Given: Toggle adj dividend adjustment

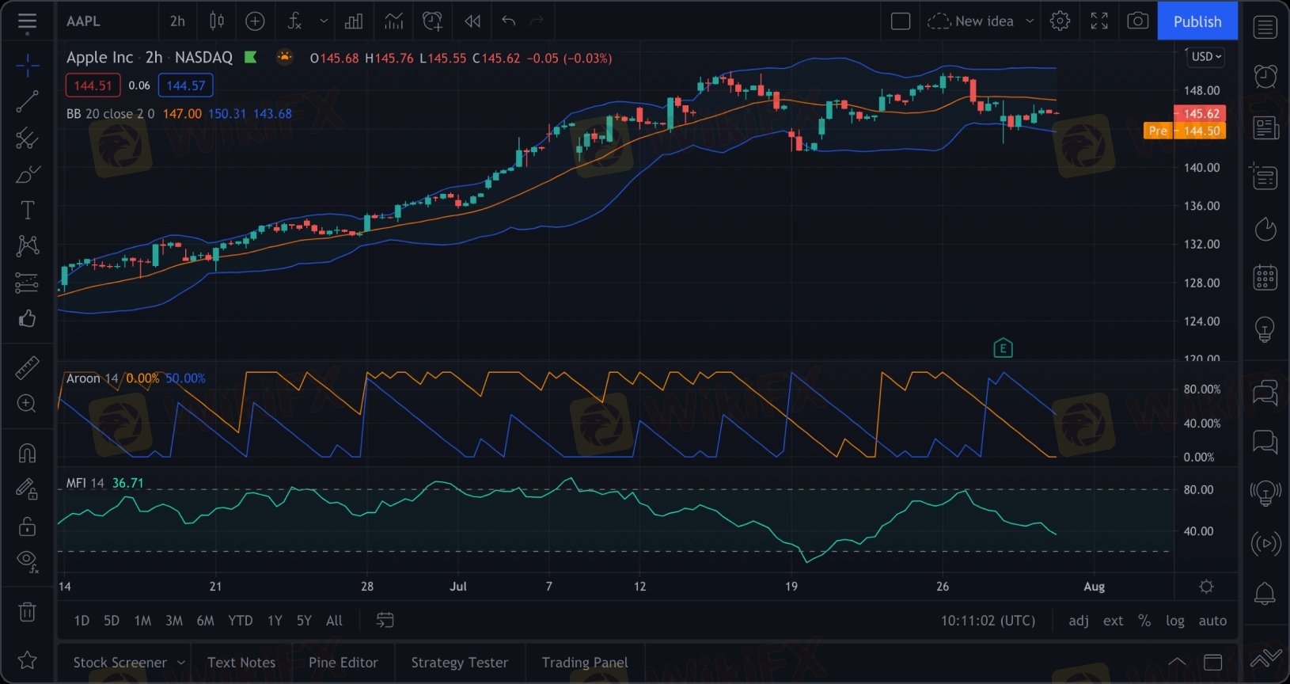Looking at the screenshot, I should coord(1079,621).
